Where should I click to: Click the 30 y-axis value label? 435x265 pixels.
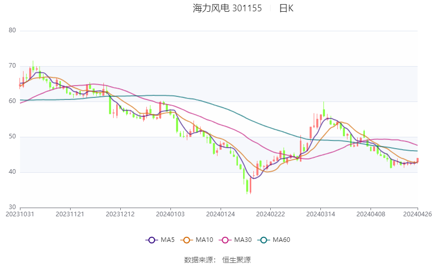[12, 207]
